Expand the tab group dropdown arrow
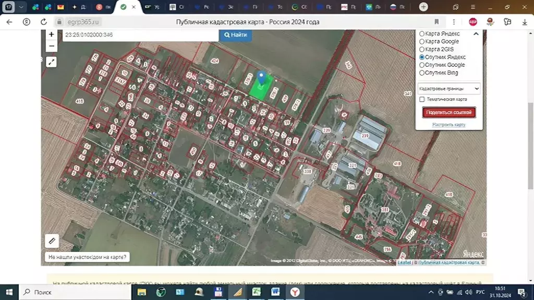Screen dimensions: 534x300 pos(21,7)
